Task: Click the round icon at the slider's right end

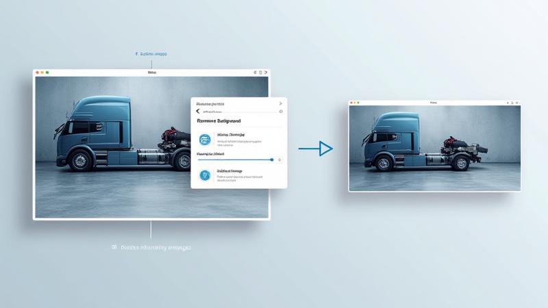Action: (279, 159)
